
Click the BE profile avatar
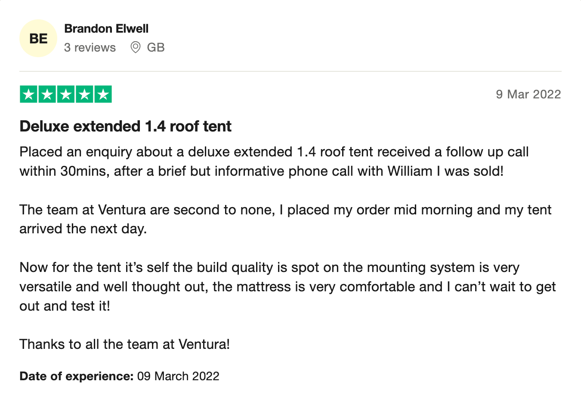pos(38,38)
